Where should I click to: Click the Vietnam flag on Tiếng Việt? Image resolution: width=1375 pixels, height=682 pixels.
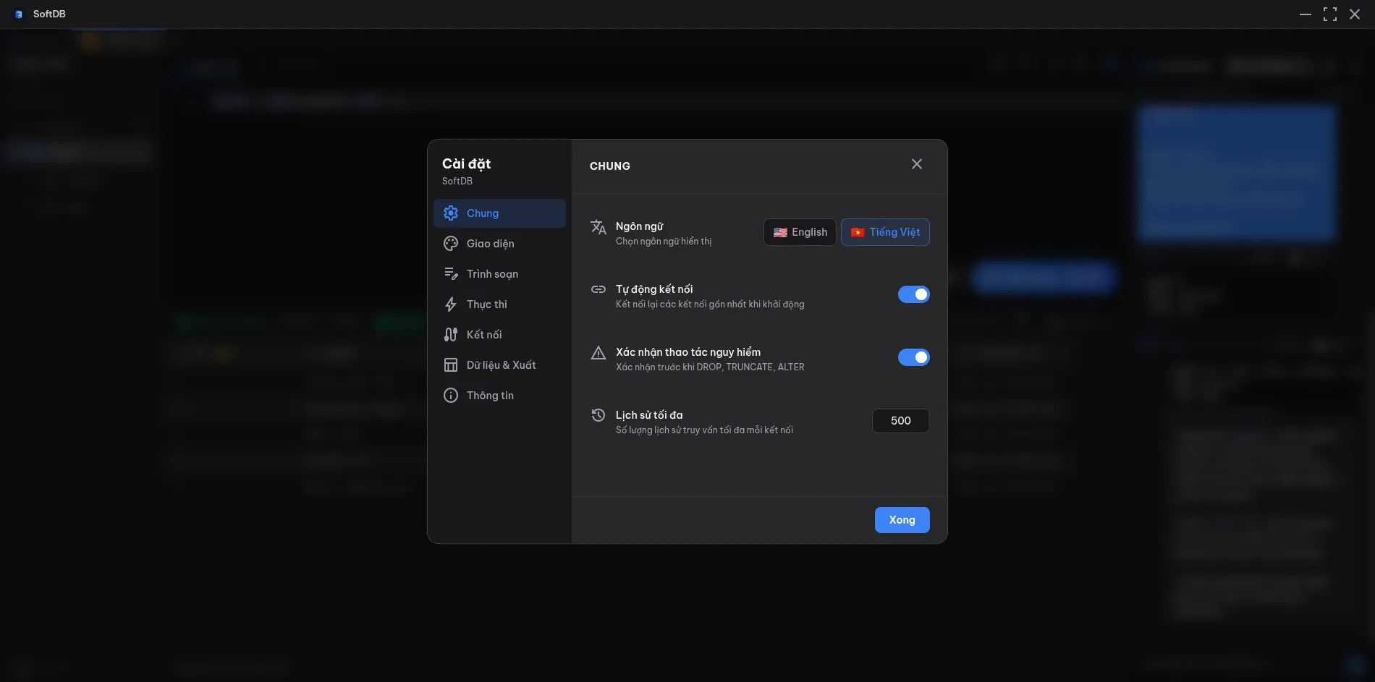coord(858,232)
